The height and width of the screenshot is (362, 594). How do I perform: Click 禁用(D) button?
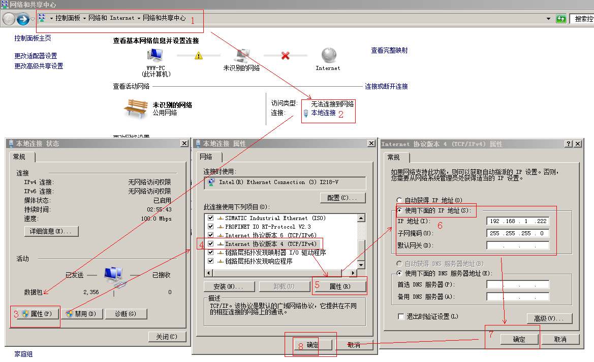click(82, 314)
